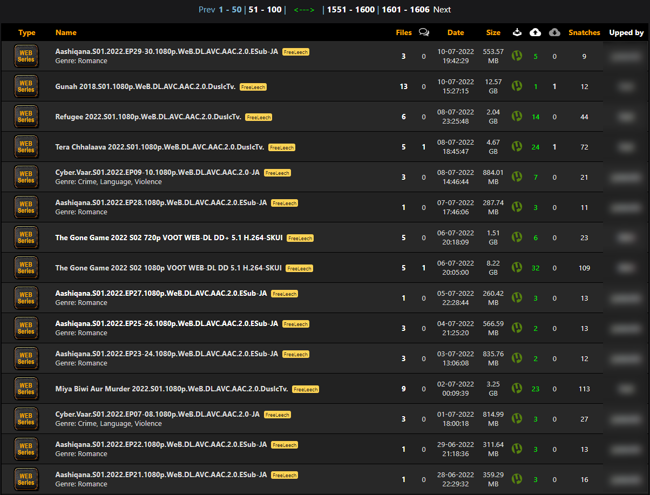Open The Gone Game S02 1080p title
Image resolution: width=650 pixels, height=495 pixels.
(168, 268)
